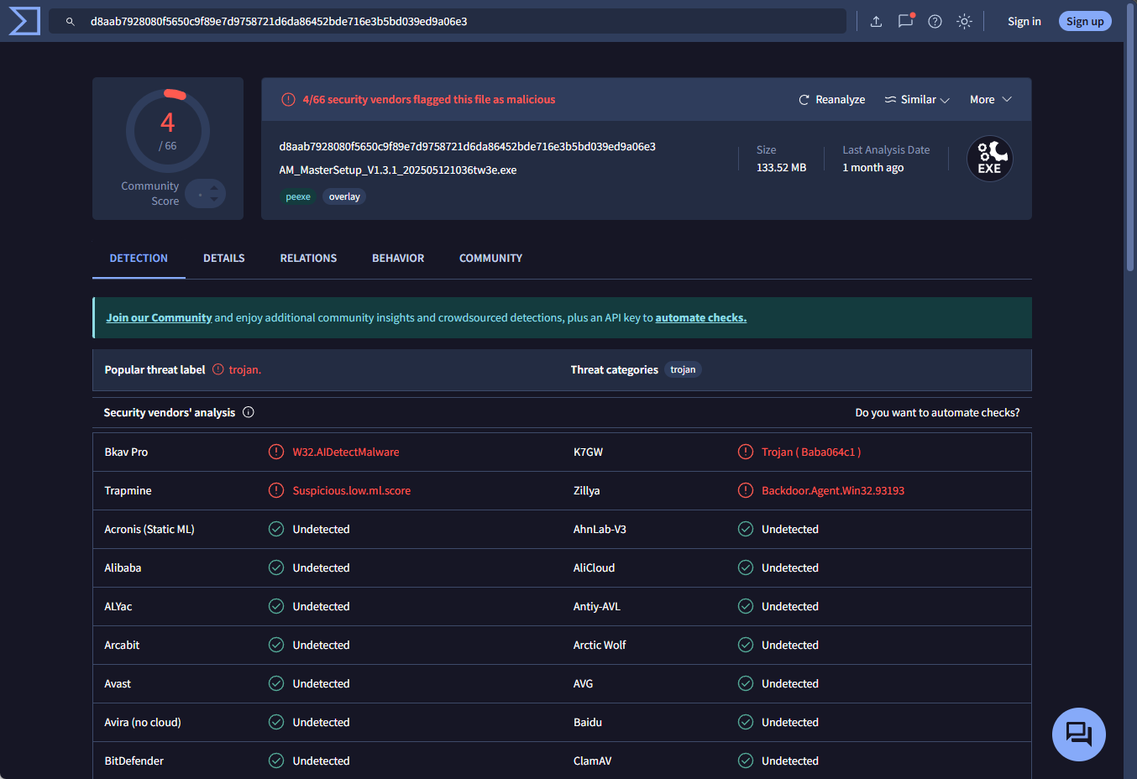Click the W32.AIDetectMalware detection label
This screenshot has width=1137, height=779.
[x=346, y=452]
